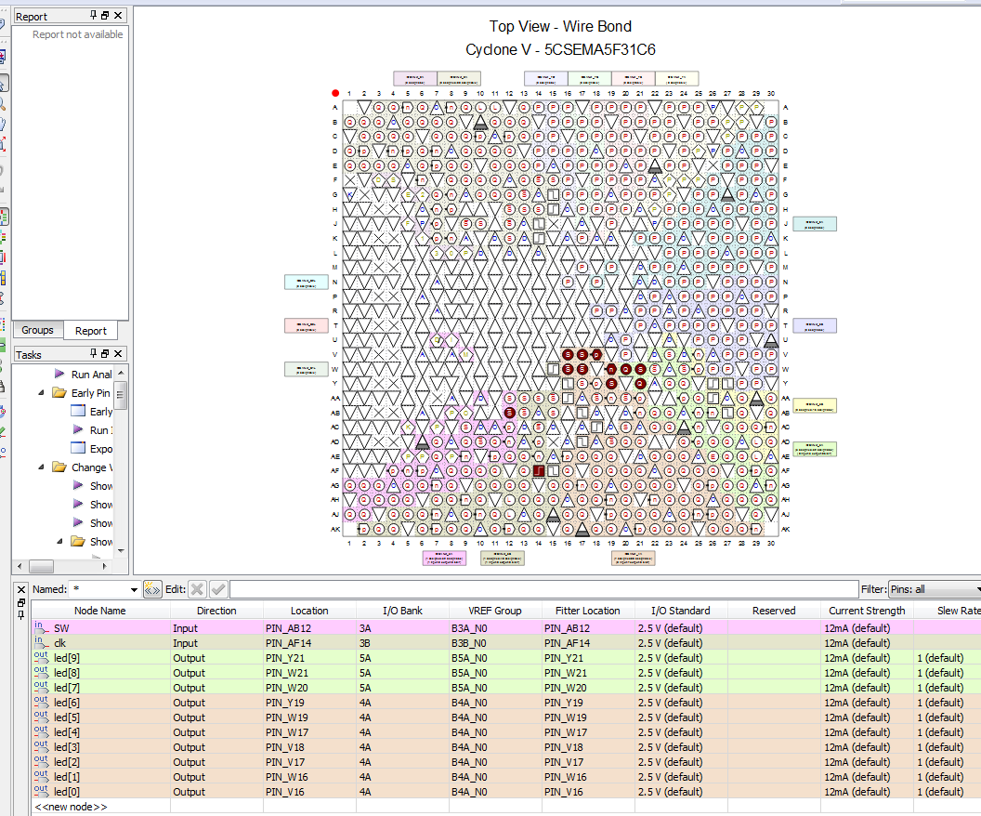
Task: Click the Export task window icon
Action: click(78, 448)
